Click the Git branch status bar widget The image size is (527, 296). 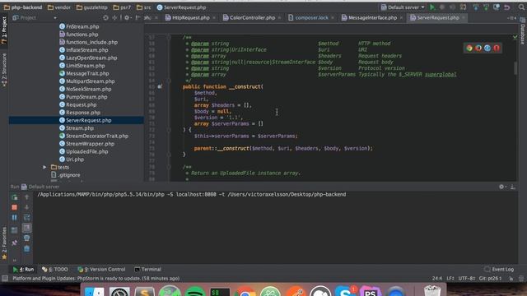491,278
